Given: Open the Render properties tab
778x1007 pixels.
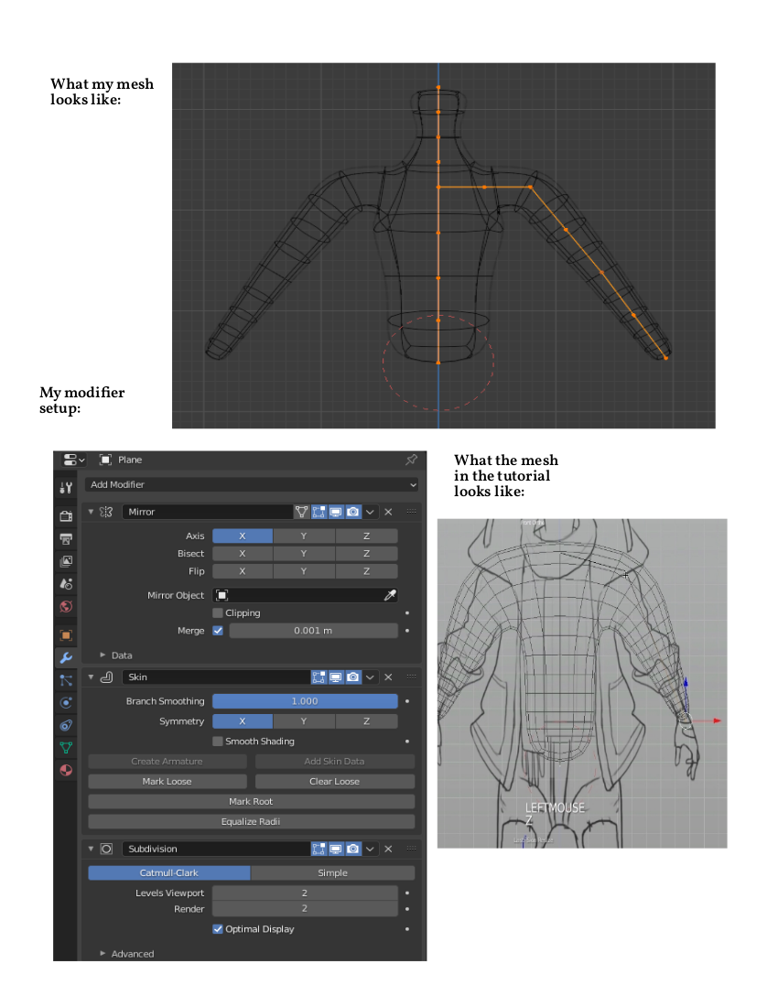Looking at the screenshot, I should (x=66, y=515).
